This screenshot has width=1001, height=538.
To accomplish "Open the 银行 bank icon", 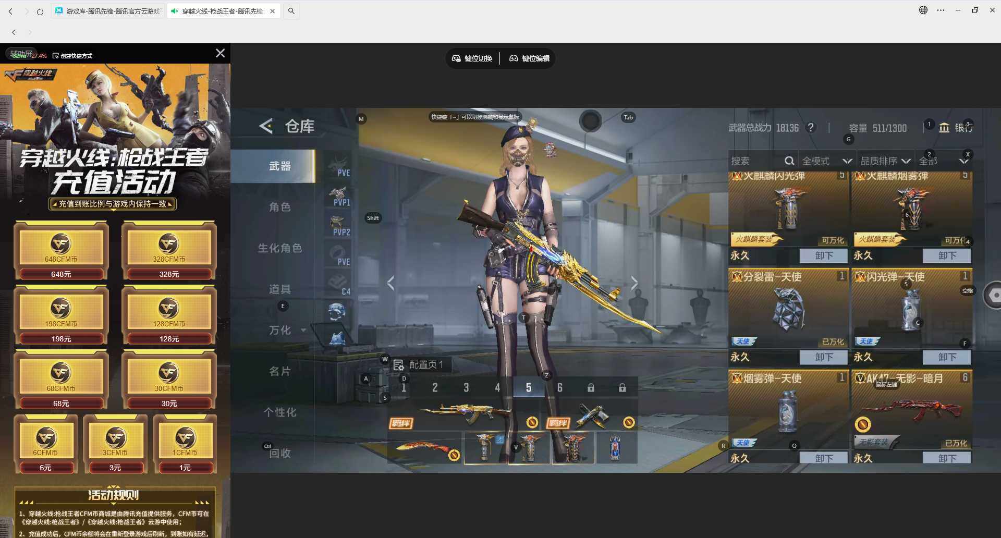I will click(944, 128).
